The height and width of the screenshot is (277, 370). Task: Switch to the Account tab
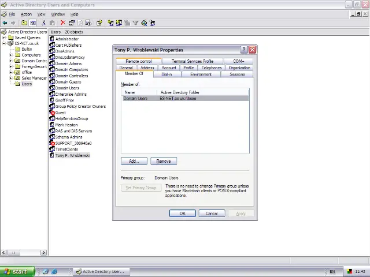[x=169, y=68]
